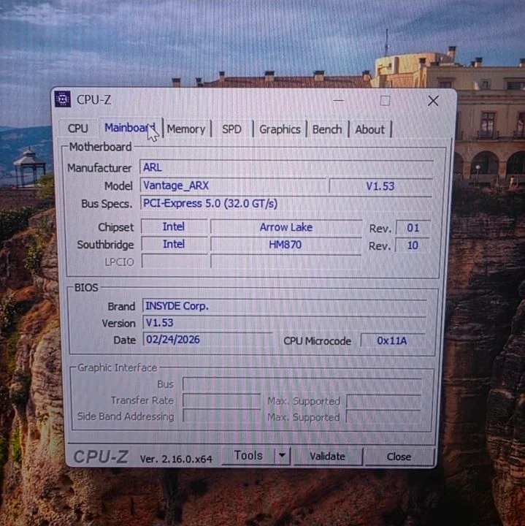Click the Ver. 2.16.0.x64 version text
This screenshot has height=526, width=525.
(176, 459)
